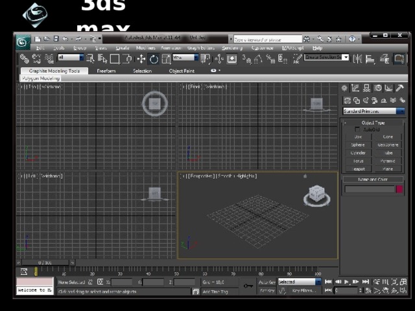Viewport: 415px width, 311px height.
Task: Collapse the Object Type rollout
Action: tap(373, 122)
